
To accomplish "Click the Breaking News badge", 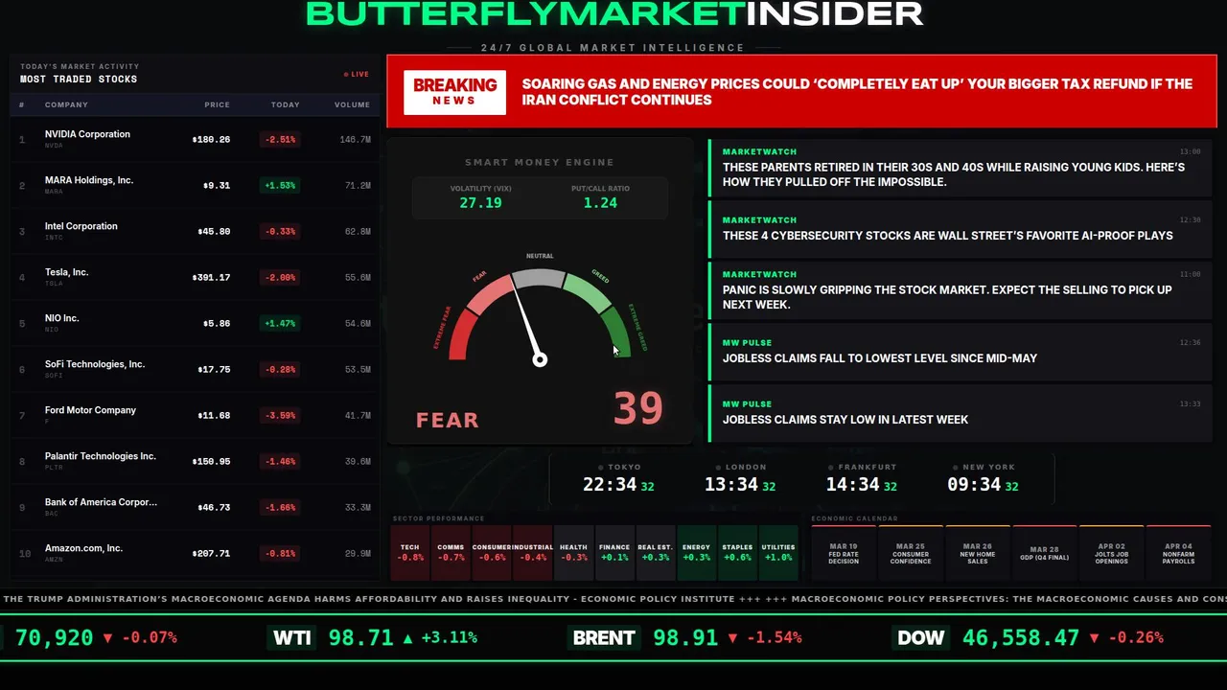I will [454, 92].
